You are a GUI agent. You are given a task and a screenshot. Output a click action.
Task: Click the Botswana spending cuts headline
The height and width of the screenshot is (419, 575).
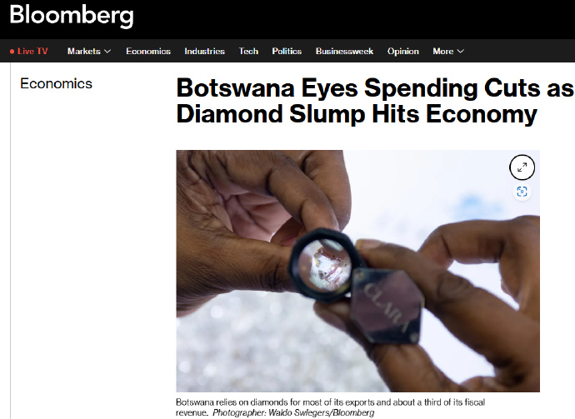coord(375,101)
